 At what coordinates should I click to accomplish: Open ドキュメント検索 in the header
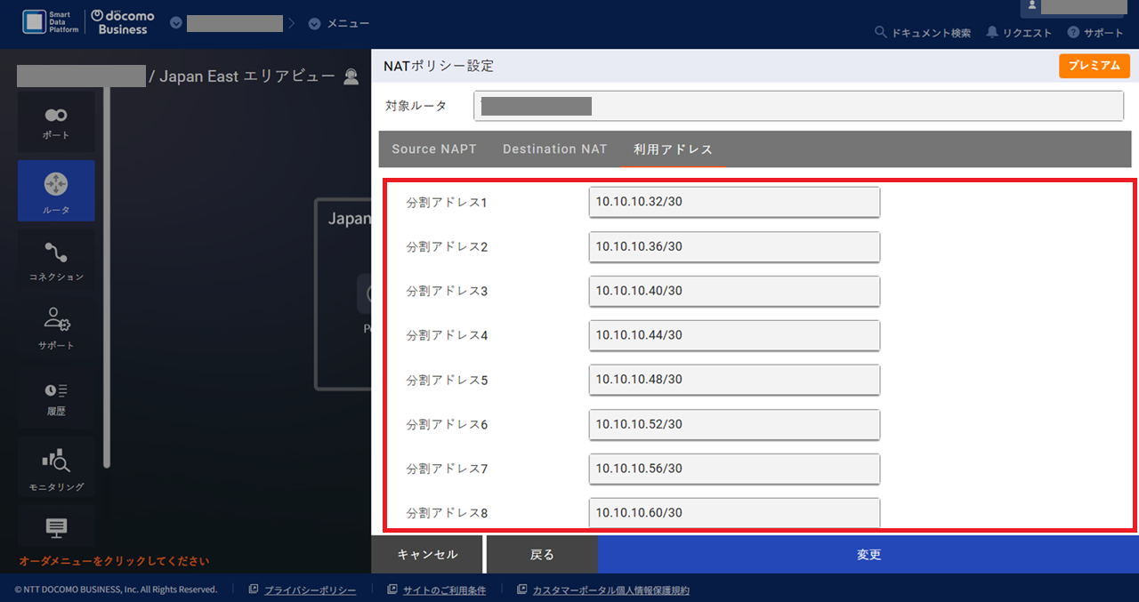(x=923, y=33)
